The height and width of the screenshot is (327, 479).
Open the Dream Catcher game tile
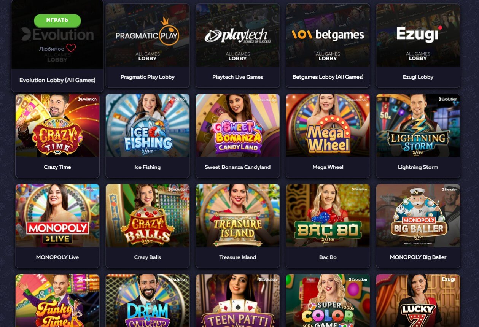(x=147, y=300)
